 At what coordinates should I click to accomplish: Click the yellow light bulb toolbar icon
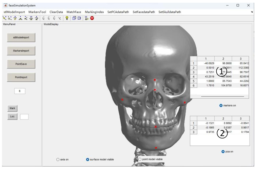(x=67, y=18)
